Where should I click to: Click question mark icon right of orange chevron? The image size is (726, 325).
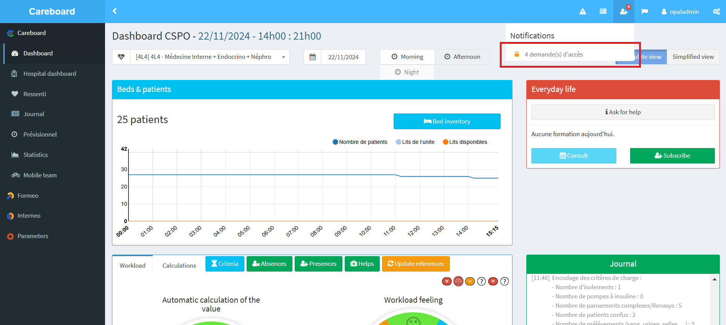481,282
